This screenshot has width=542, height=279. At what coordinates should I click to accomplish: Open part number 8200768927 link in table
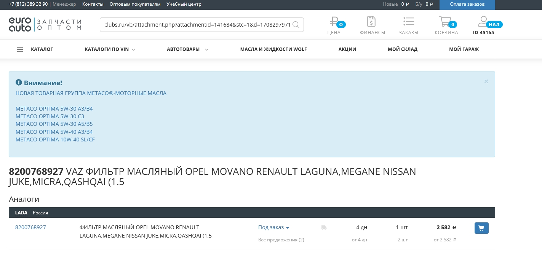(x=30, y=227)
